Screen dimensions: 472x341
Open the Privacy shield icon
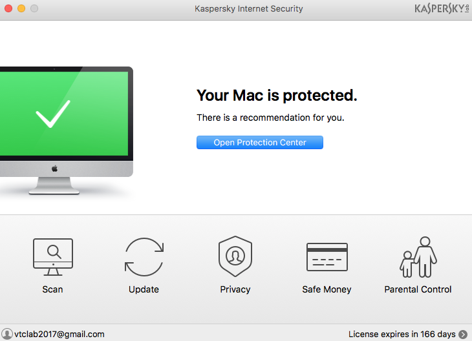tap(235, 256)
